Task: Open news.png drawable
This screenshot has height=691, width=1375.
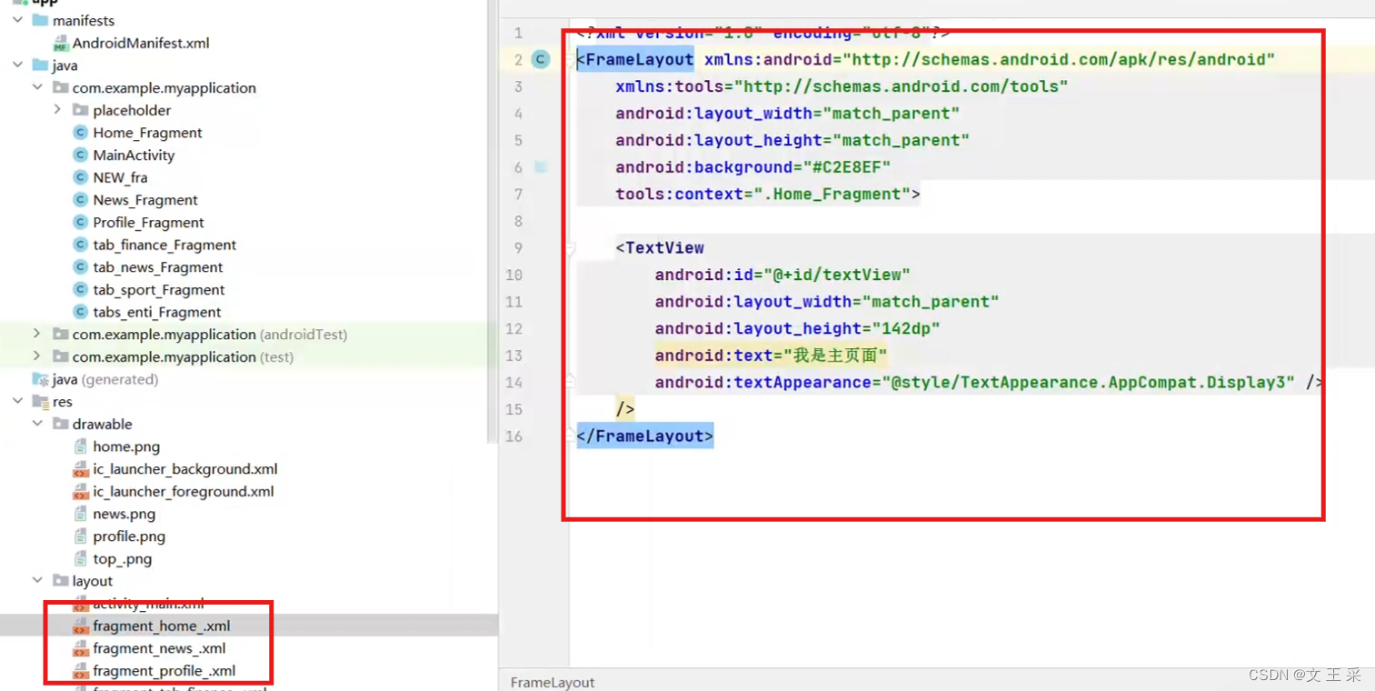Action: (x=125, y=514)
